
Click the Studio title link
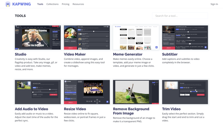(x=20, y=54)
